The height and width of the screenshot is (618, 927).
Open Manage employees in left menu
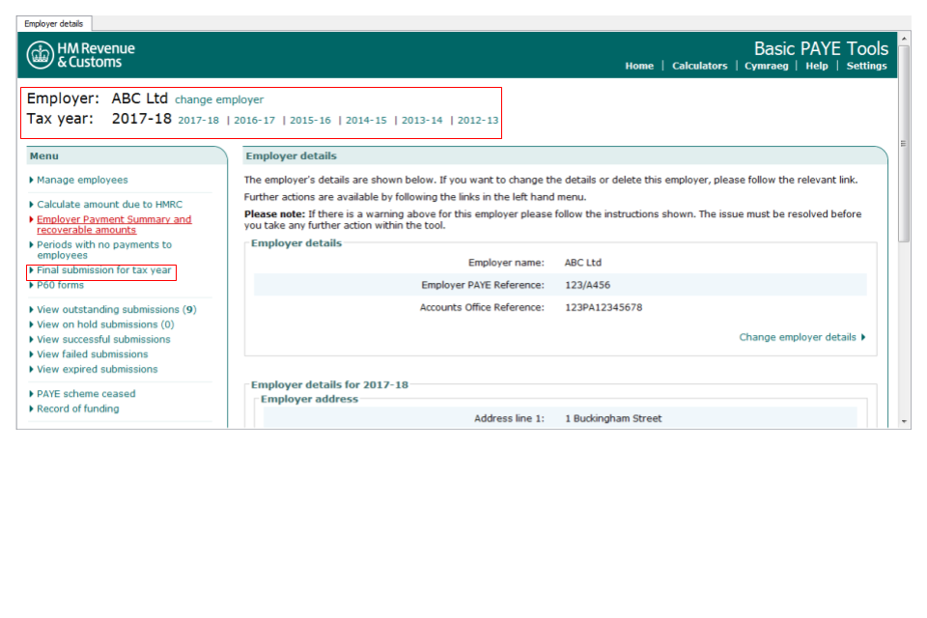coord(82,180)
